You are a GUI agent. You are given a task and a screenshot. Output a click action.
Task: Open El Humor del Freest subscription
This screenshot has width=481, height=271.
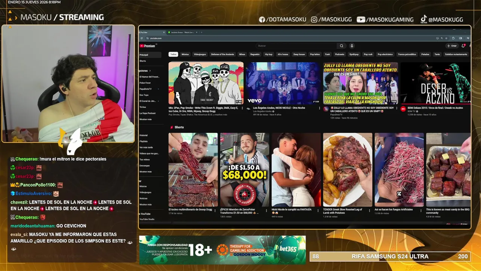click(149, 77)
